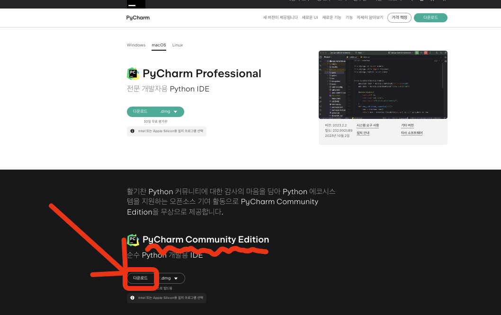The width and height of the screenshot is (501, 315).
Task: Click the info icon under Community download
Action: point(132,298)
